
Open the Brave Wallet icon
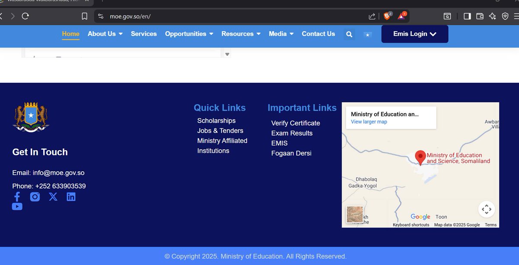coord(480,16)
